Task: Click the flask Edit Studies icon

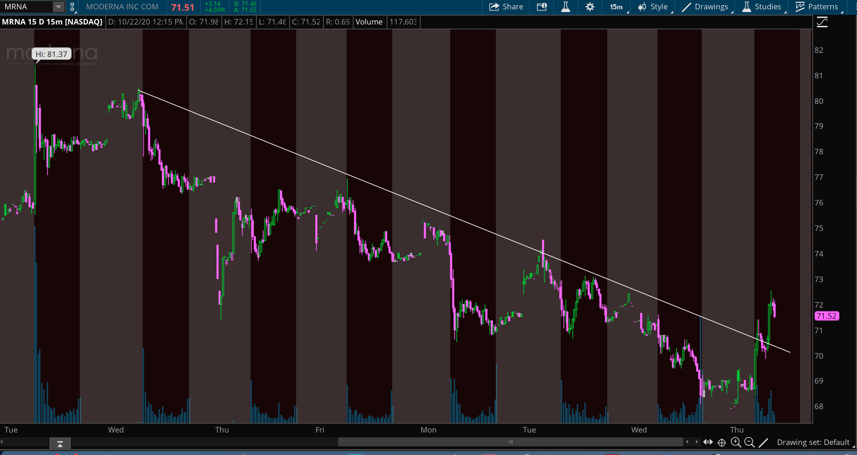Action: pyautogui.click(x=566, y=7)
